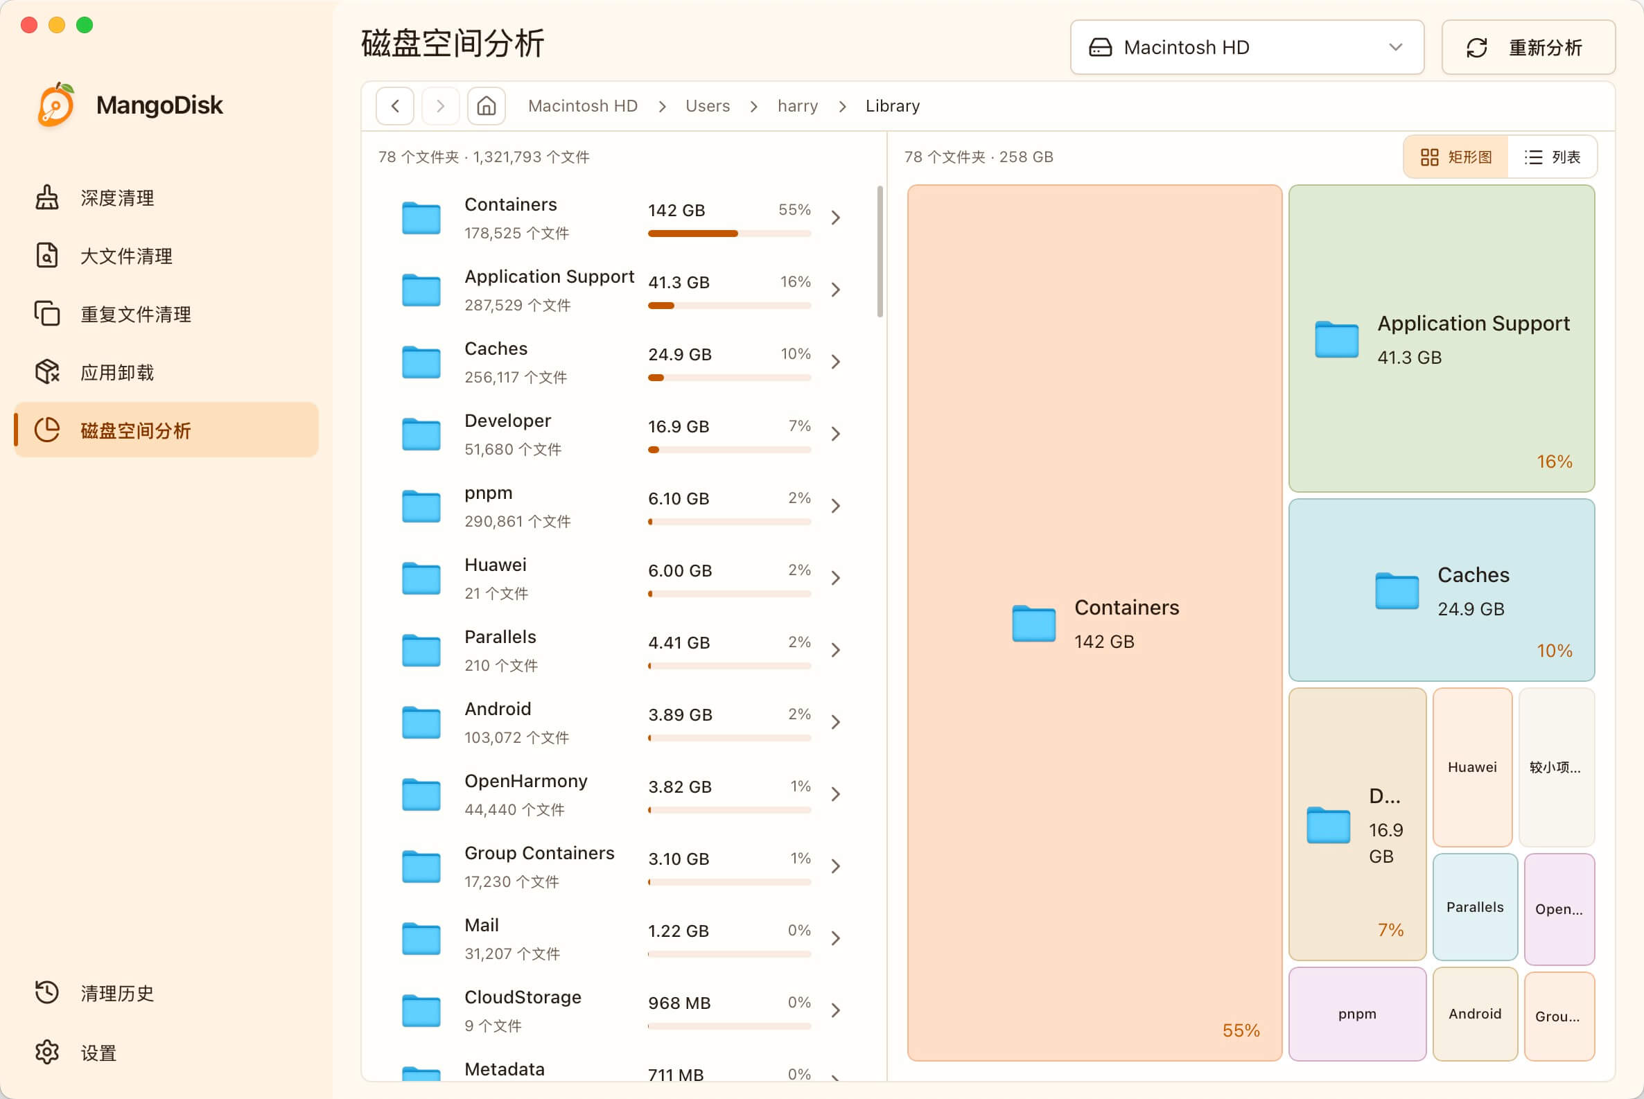
Task: Switch to 列表 list view
Action: coord(1552,157)
